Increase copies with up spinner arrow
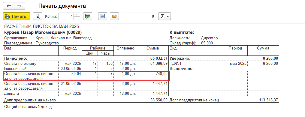The height and width of the screenshot is (117, 305). click(77, 15)
